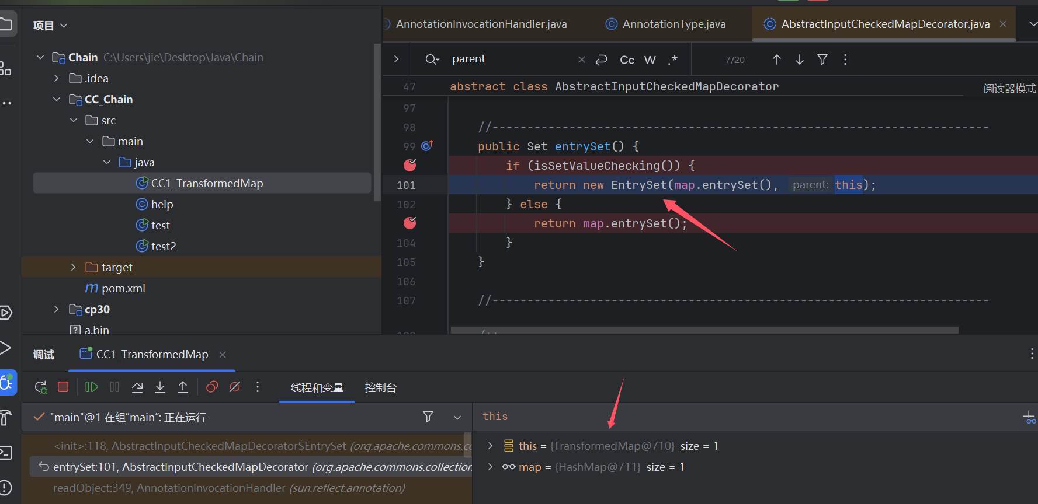Select the CC1_TransformedMap debug session tab
The image size is (1038, 504).
[152, 354]
